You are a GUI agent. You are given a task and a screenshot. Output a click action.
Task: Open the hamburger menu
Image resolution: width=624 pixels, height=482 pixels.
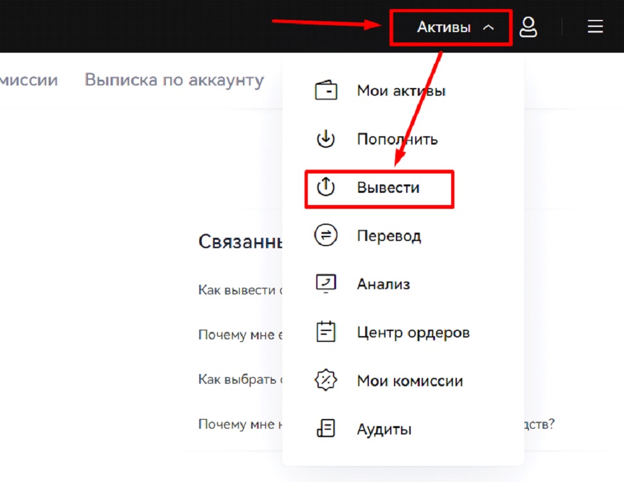[594, 26]
